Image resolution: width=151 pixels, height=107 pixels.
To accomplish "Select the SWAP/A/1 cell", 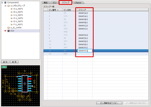I will pyautogui.click(x=85, y=16).
